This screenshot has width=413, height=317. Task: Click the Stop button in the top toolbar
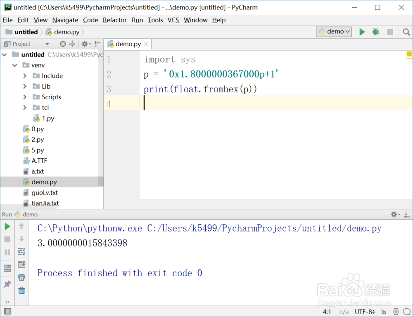pos(390,32)
